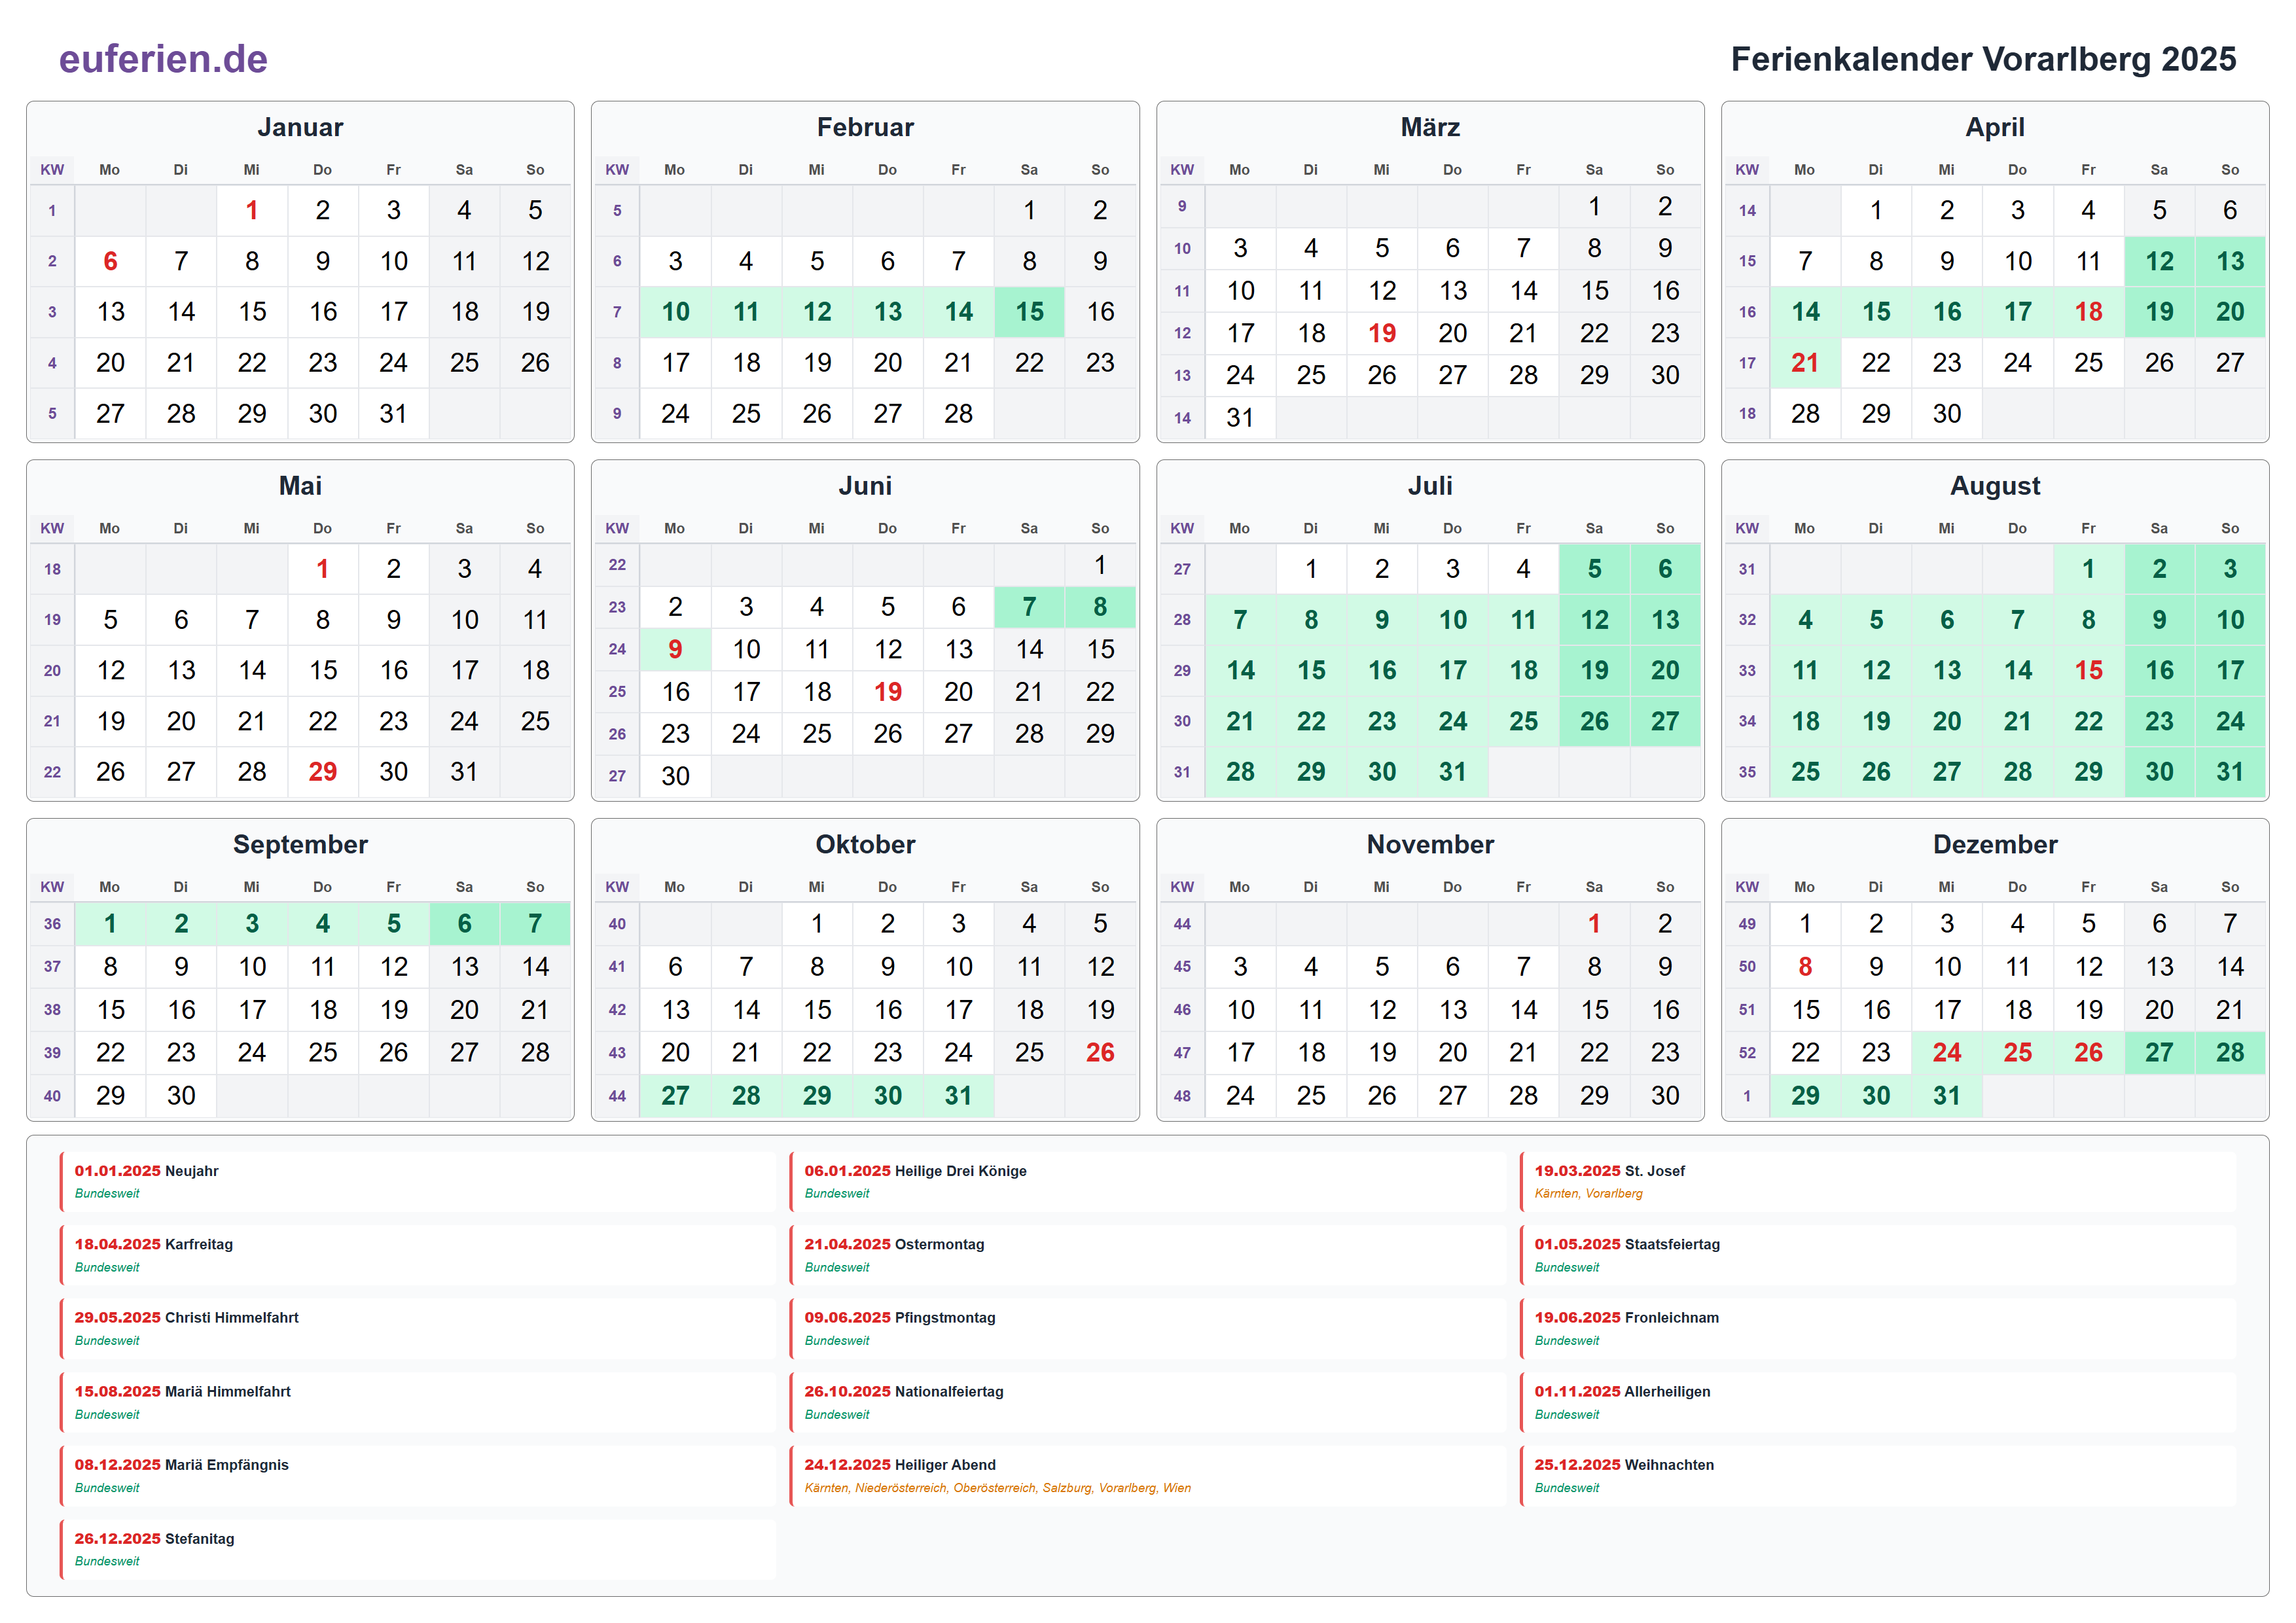Click red April 18 Karfreitag date
Viewport: 2296px width, 1623px height.
pos(2088,312)
